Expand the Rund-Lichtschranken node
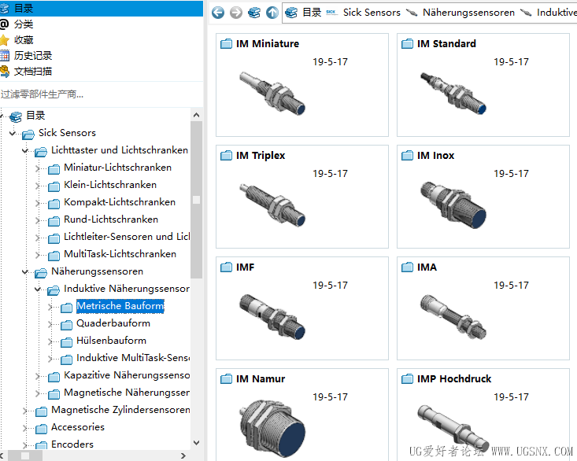Image resolution: width=577 pixels, height=461 pixels. [x=38, y=220]
